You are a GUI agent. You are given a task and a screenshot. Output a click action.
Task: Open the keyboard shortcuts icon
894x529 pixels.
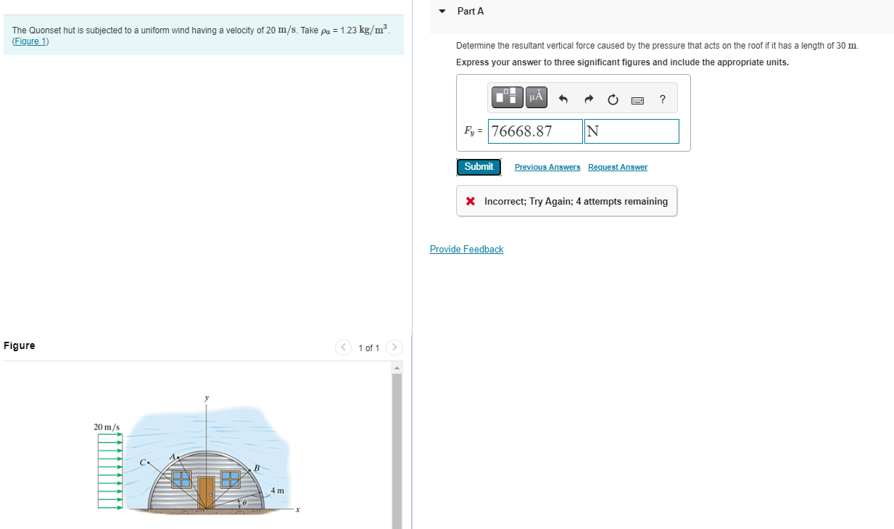pyautogui.click(x=637, y=100)
